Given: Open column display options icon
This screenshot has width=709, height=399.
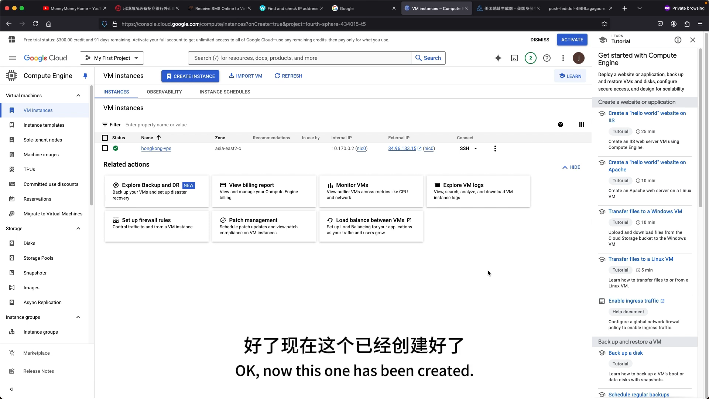Looking at the screenshot, I should pos(582,125).
